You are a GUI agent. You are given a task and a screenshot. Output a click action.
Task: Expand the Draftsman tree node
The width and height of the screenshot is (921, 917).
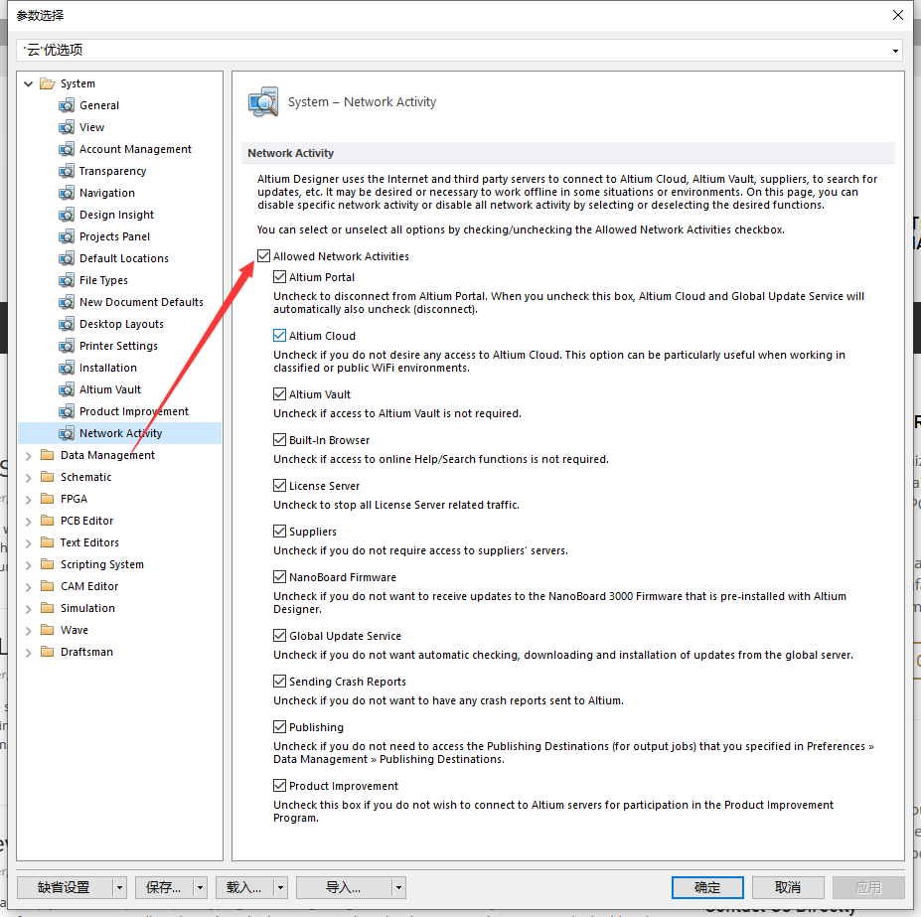28,652
